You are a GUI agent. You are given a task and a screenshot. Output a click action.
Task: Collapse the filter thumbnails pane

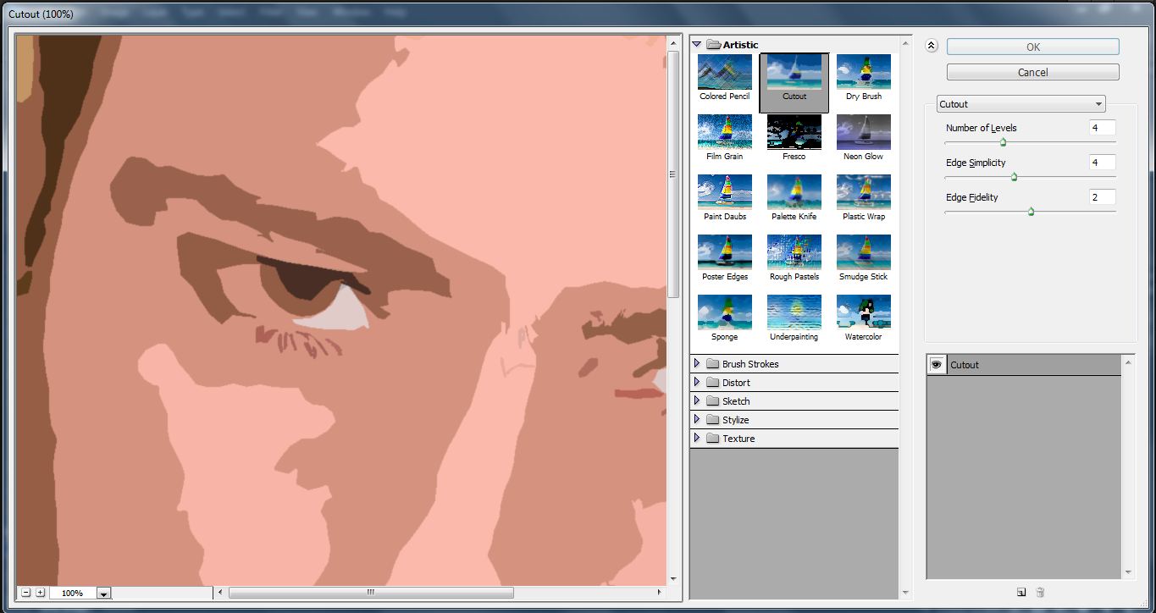[930, 45]
